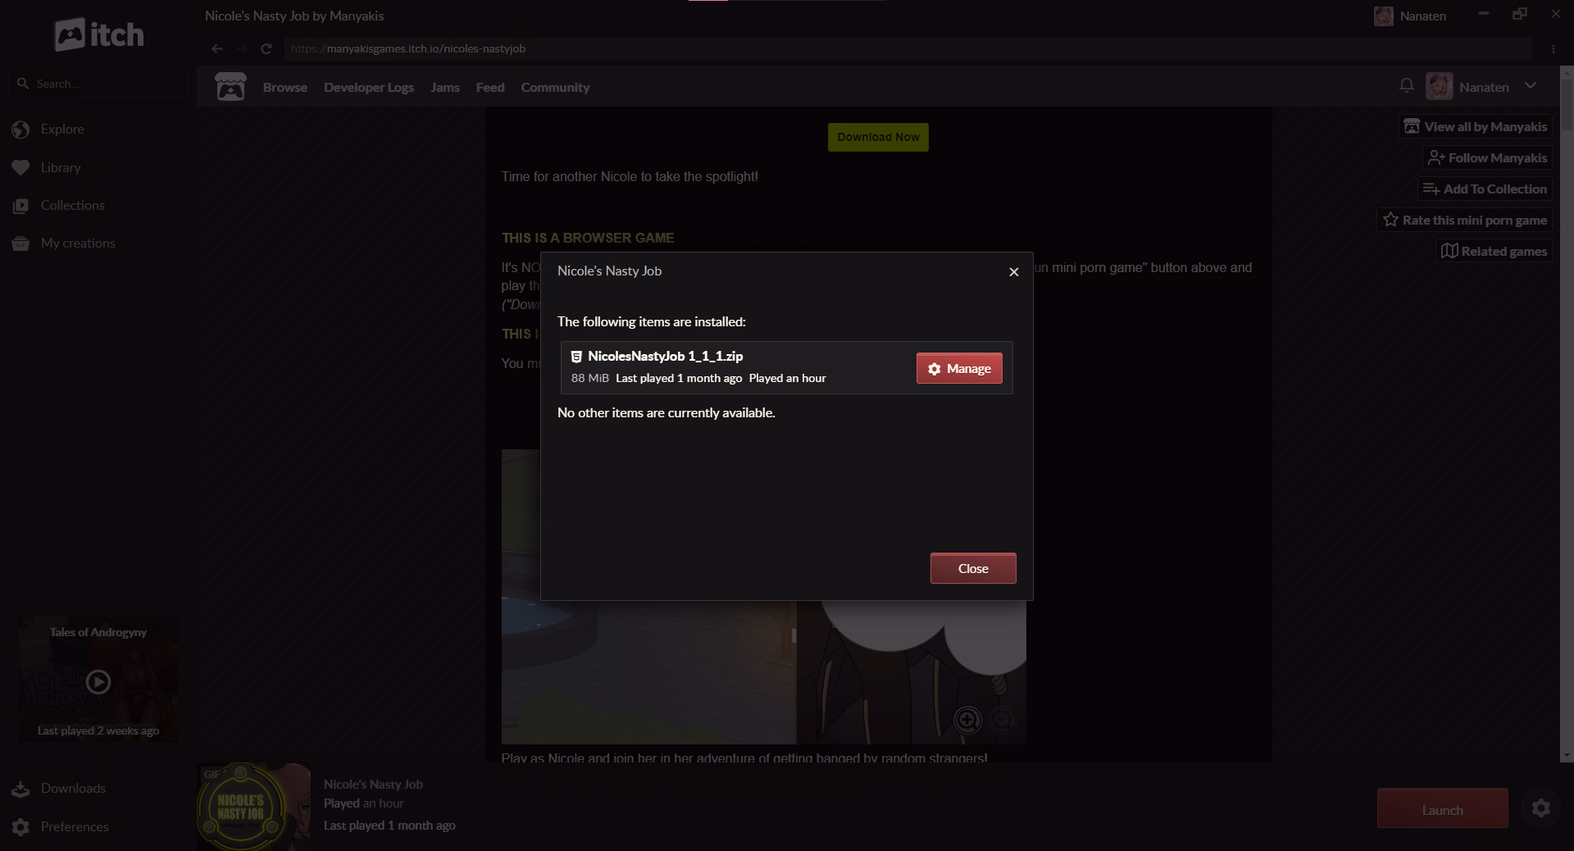Screen dimensions: 1574x851
Task: Click the Close button in dialog
Action: [973, 568]
